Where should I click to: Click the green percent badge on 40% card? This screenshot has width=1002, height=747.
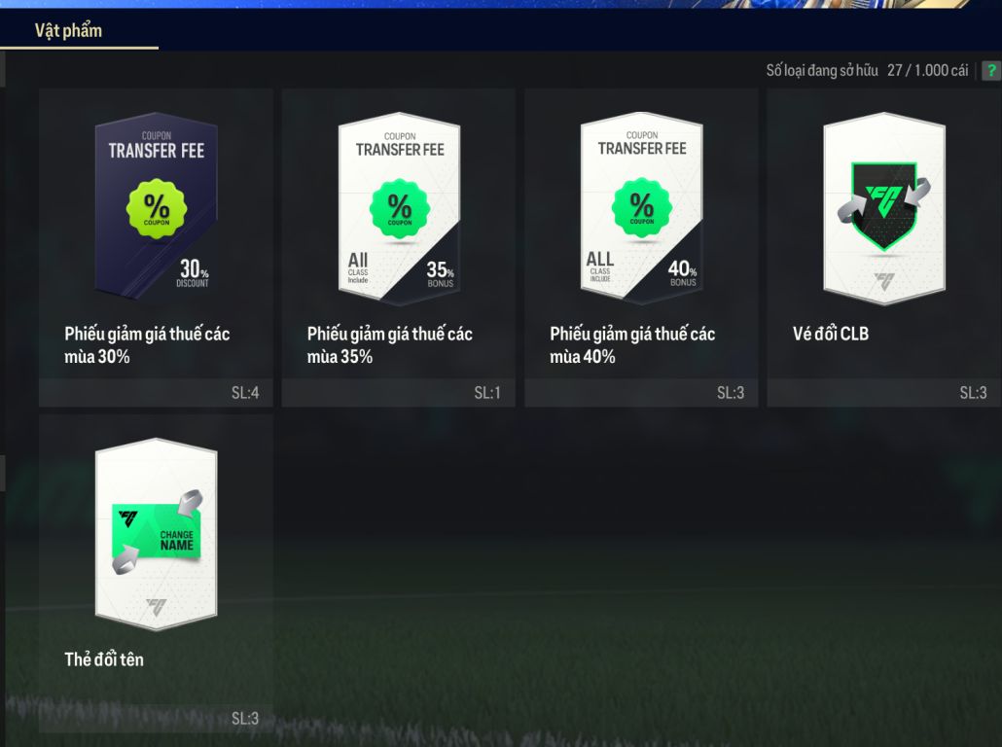click(x=642, y=208)
